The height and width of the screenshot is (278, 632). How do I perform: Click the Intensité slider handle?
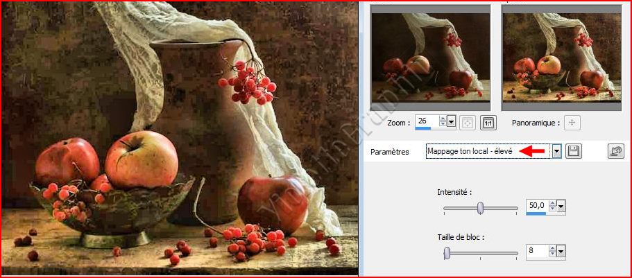tap(480, 208)
